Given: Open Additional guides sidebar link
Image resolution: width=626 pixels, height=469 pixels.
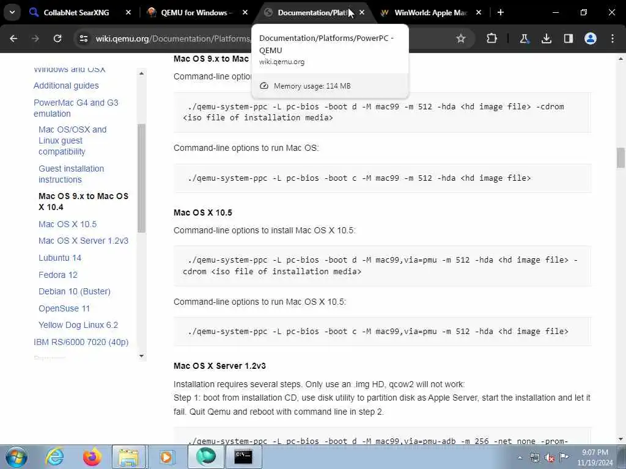Looking at the screenshot, I should pyautogui.click(x=66, y=85).
